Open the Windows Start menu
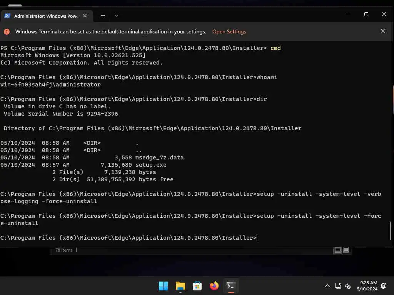Screen dimensions: 394x295 pyautogui.click(x=163, y=286)
